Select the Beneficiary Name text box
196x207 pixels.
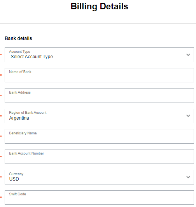coord(99,136)
